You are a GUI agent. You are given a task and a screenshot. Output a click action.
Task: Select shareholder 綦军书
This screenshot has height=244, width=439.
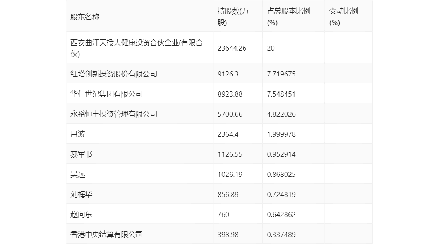(81, 154)
